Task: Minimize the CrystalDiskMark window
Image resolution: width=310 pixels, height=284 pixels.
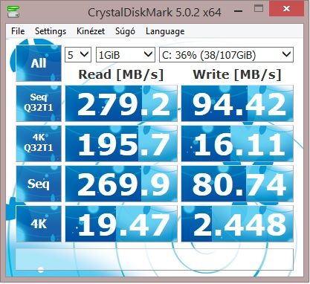Action: coord(238,10)
